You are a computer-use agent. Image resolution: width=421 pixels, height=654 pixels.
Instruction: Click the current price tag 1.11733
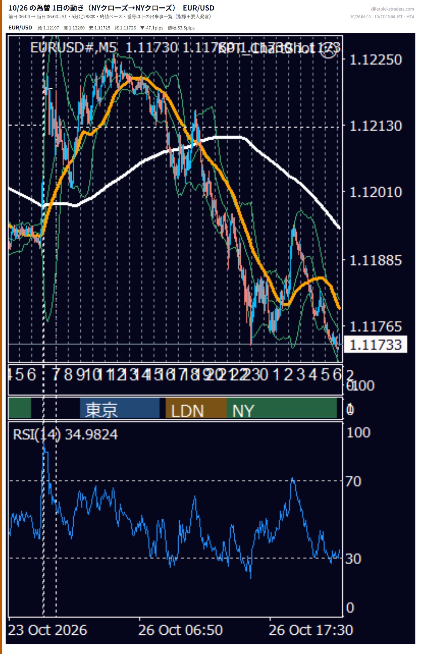(x=376, y=345)
